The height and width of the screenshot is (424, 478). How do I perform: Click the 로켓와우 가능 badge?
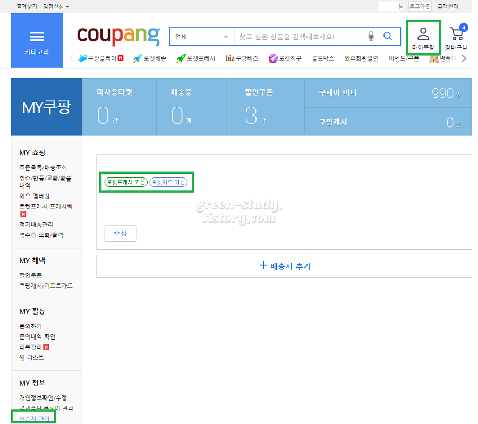[168, 182]
